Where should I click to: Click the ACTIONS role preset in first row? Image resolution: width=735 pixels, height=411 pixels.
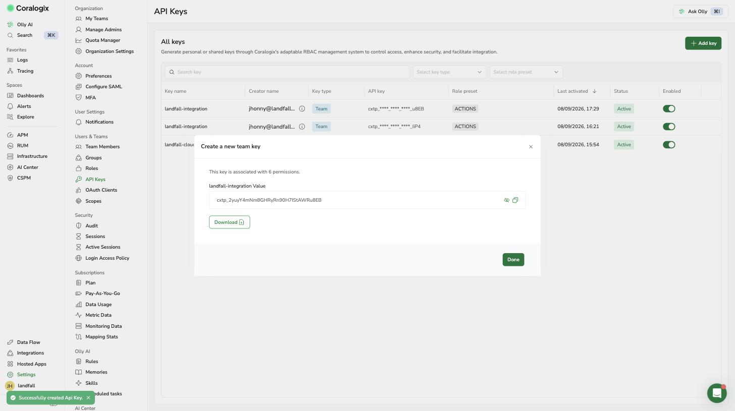465,109
